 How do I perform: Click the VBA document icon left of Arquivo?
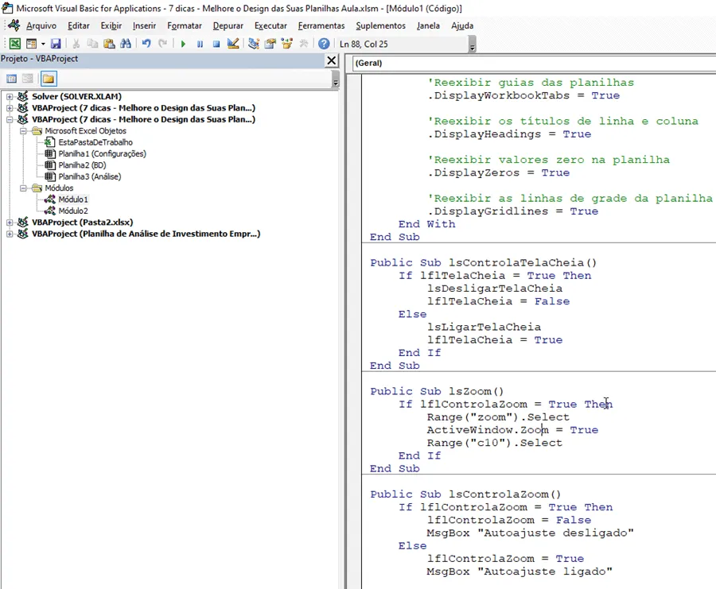coord(14,25)
